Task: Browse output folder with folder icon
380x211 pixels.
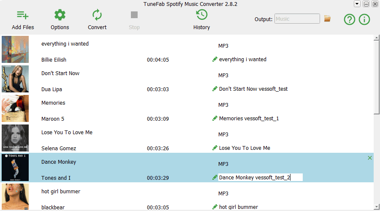Action: click(327, 19)
